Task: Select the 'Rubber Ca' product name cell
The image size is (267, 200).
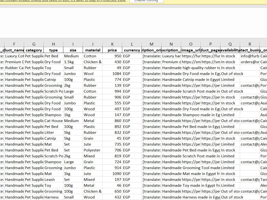Action: pos(14,68)
